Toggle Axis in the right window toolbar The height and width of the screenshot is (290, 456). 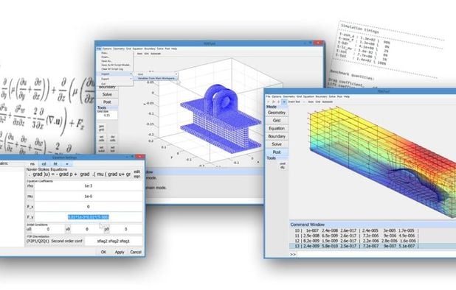(x=311, y=102)
